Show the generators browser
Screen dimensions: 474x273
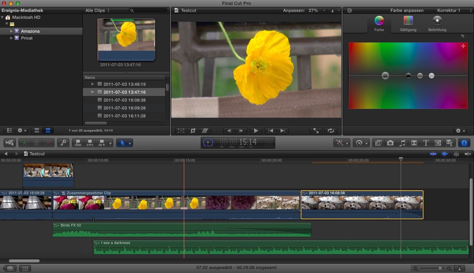(438, 143)
